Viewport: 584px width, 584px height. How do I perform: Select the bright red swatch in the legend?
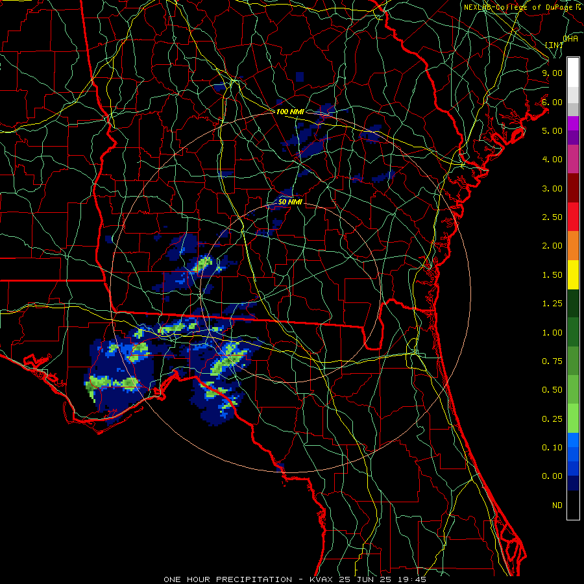tap(573, 217)
